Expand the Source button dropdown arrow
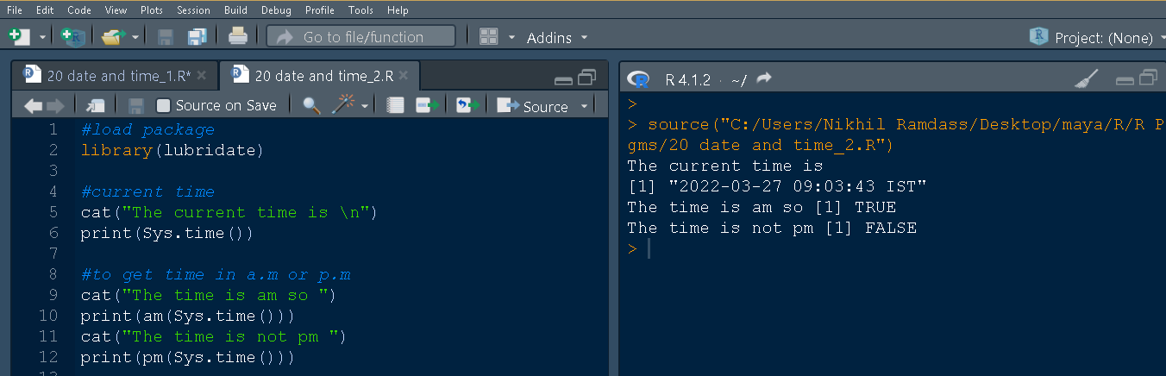 coord(584,106)
